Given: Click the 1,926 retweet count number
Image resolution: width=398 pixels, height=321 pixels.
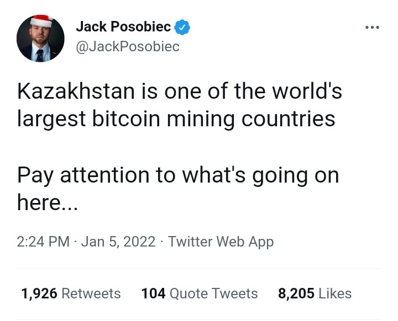Looking at the screenshot, I should click(x=39, y=293).
